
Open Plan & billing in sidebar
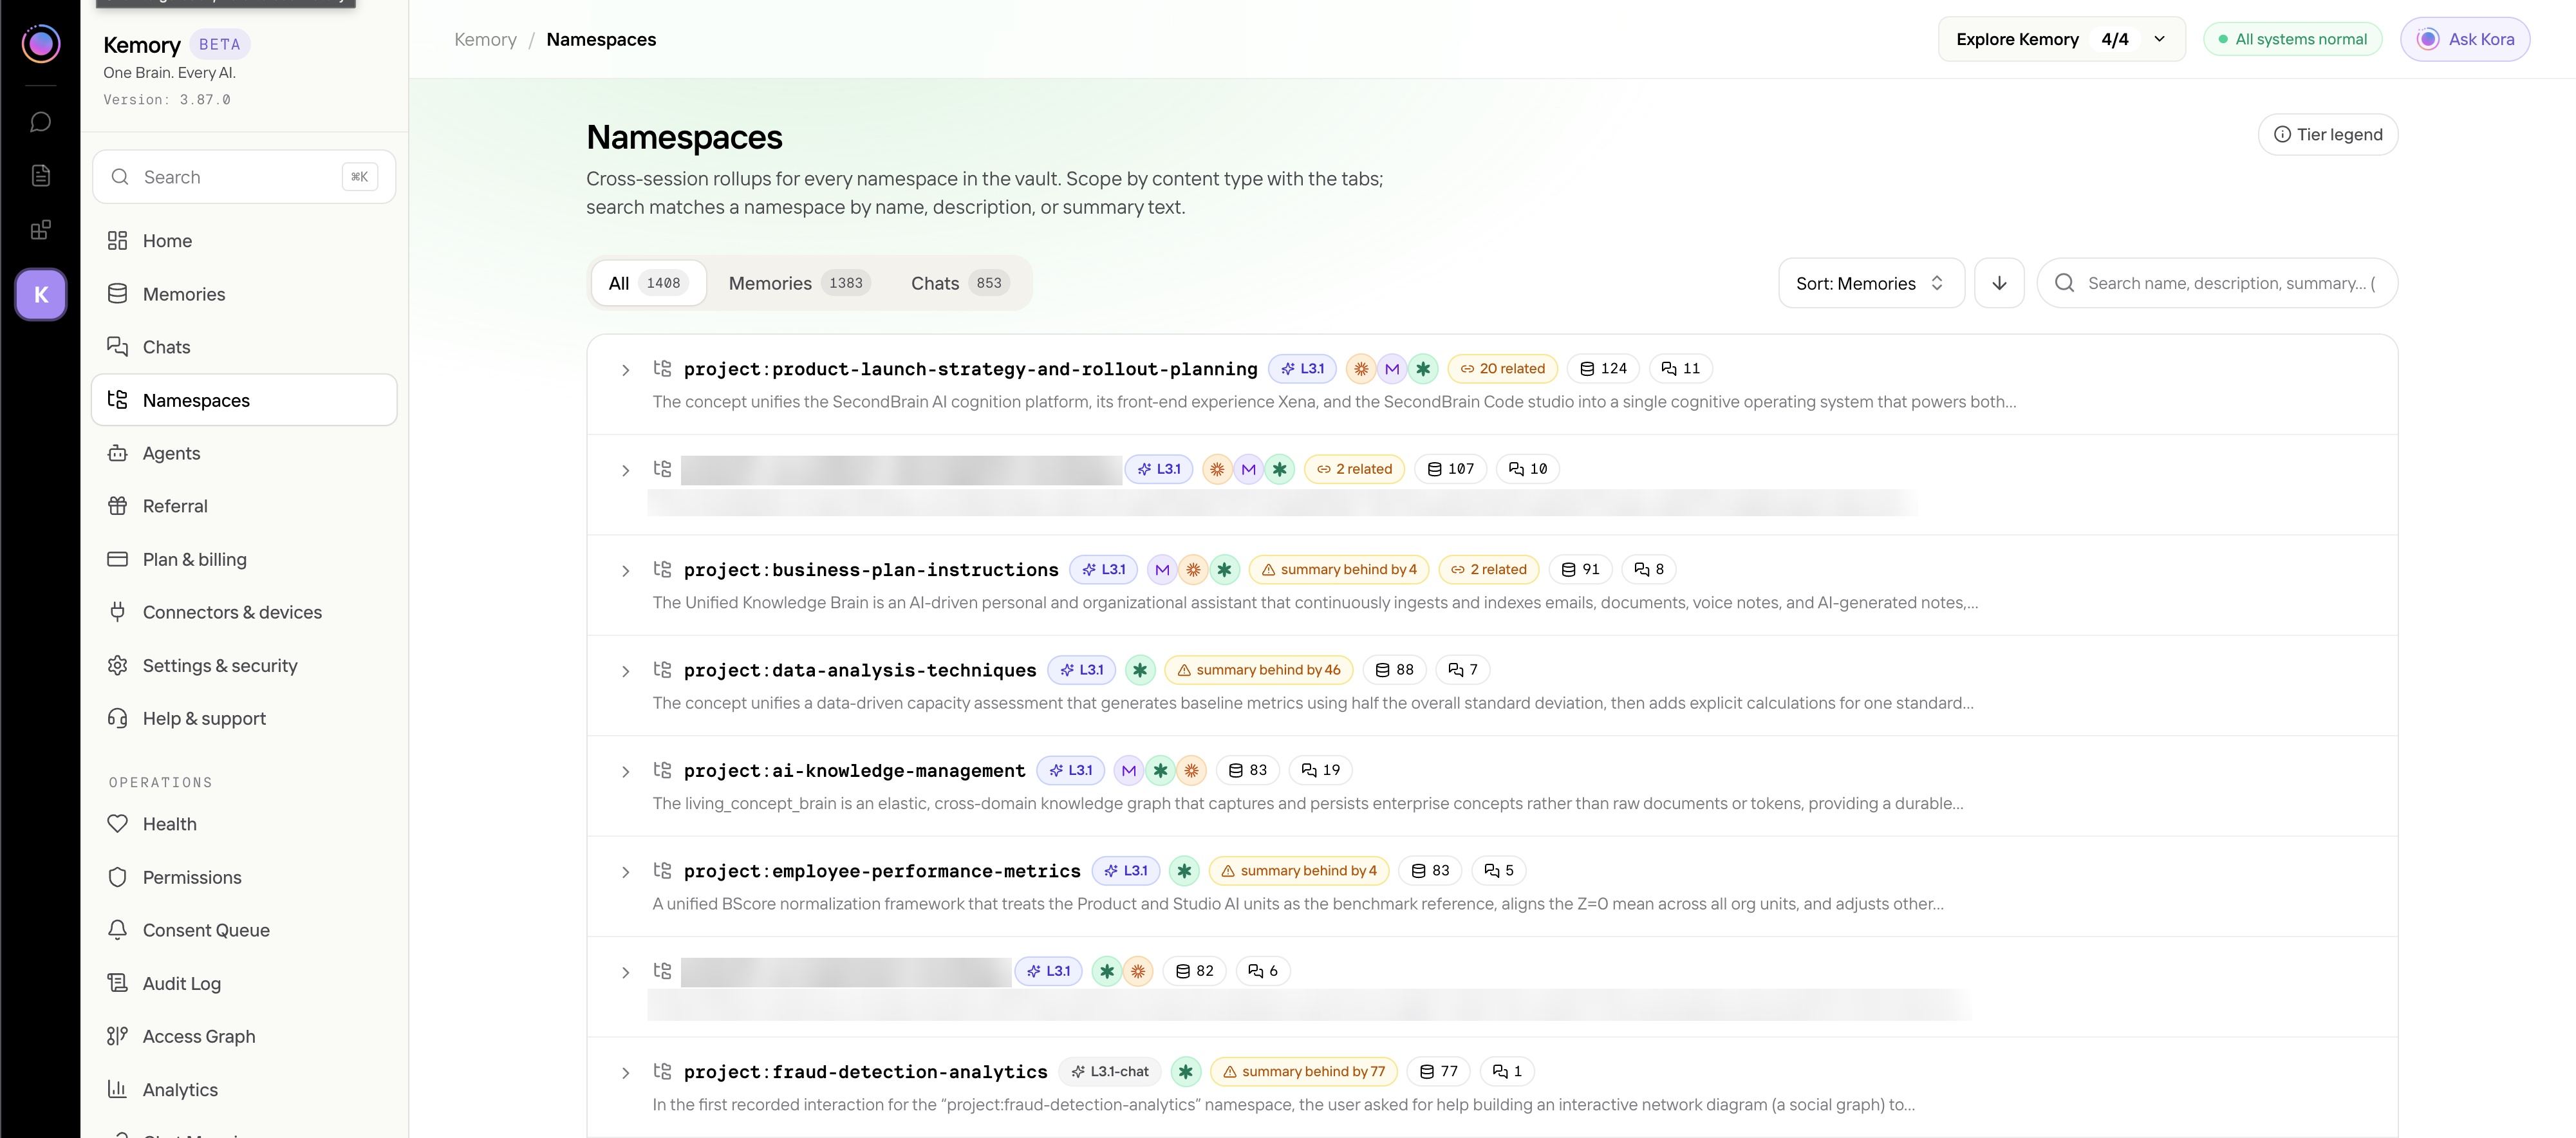point(244,559)
